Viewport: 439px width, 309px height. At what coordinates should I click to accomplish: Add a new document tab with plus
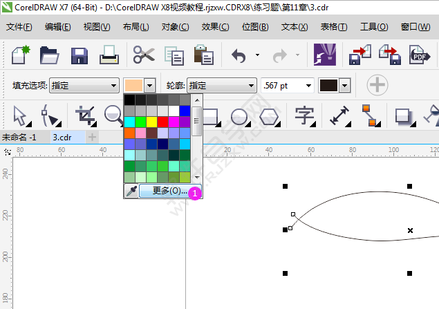(92, 137)
